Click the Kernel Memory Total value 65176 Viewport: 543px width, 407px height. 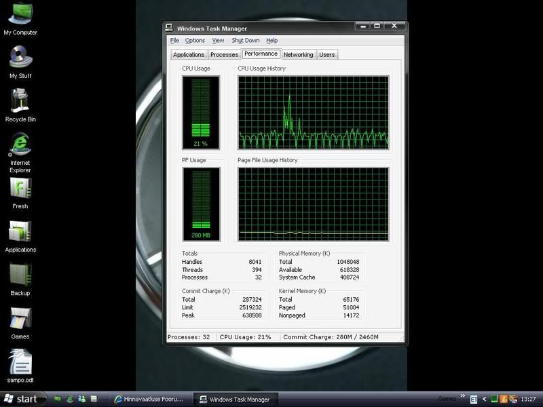click(351, 300)
